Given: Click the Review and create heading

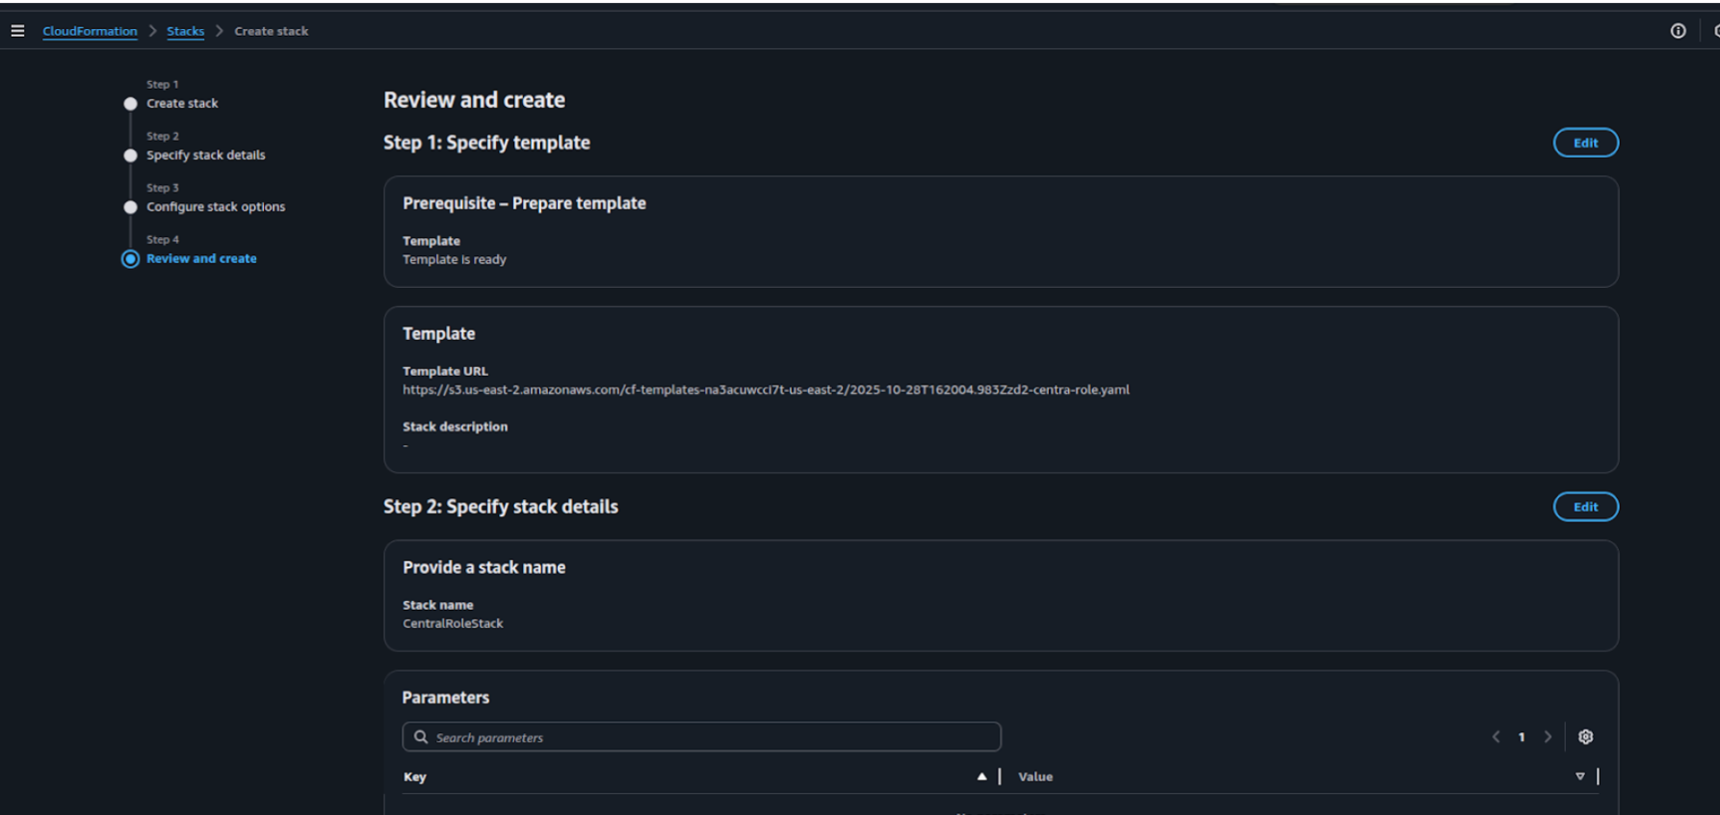Looking at the screenshot, I should coord(474,100).
